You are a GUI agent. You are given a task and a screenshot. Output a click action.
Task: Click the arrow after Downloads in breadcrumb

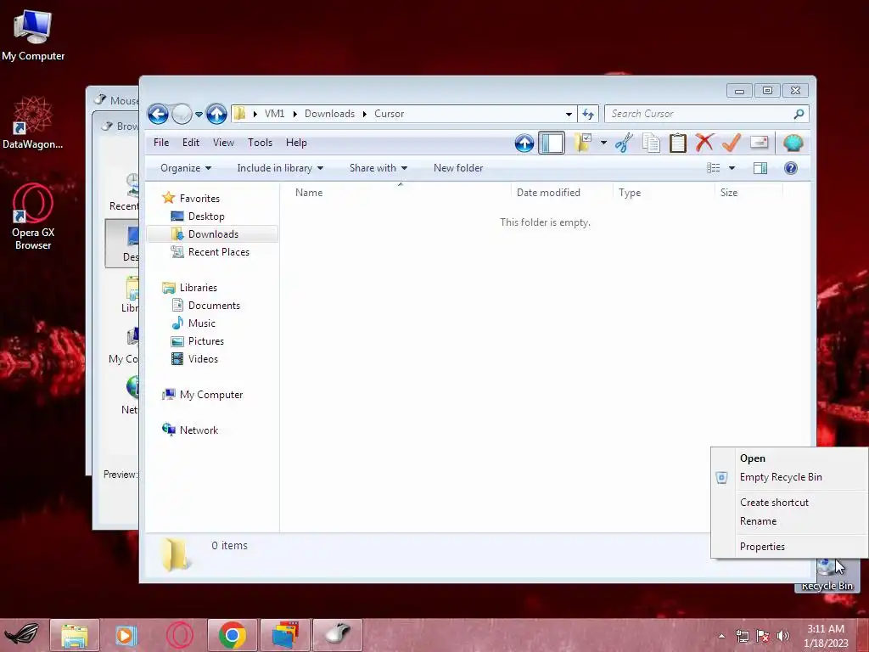(x=365, y=114)
